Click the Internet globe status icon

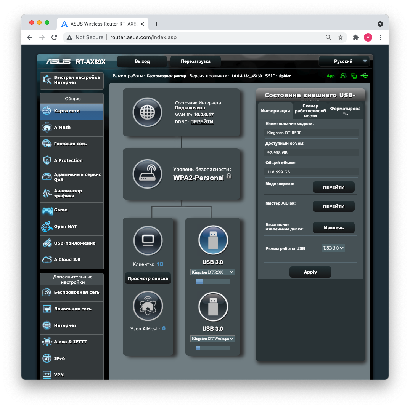click(x=148, y=112)
